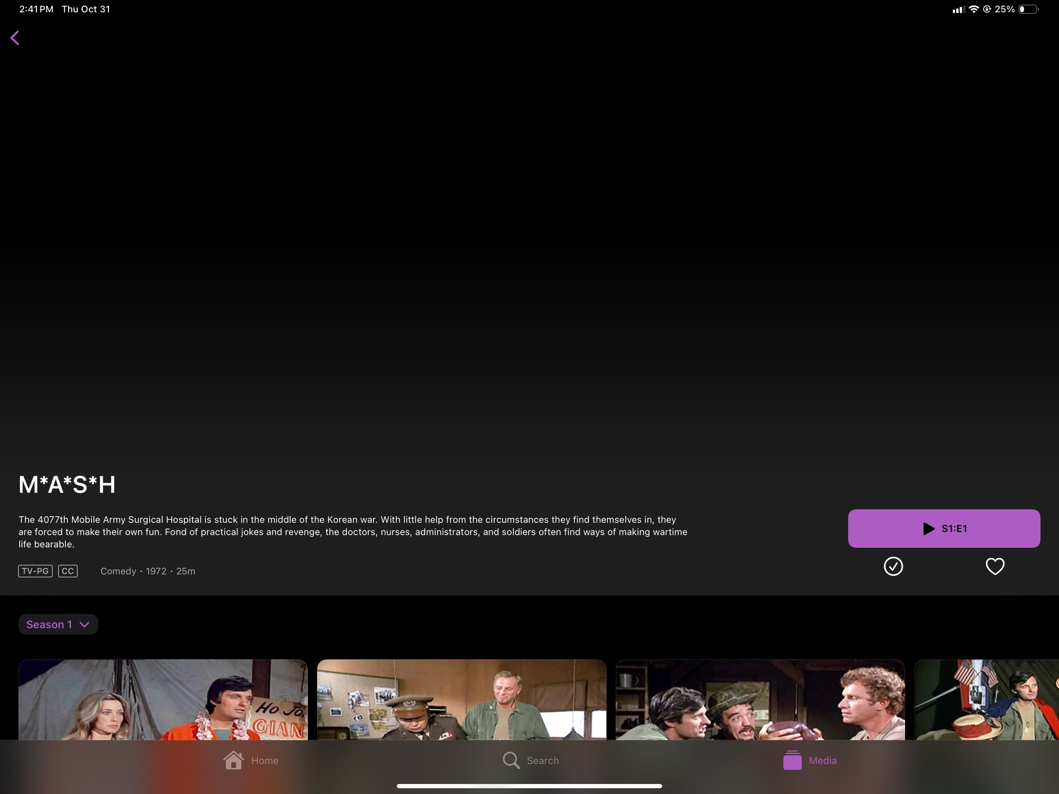Open first episode thumbnail with lei

click(x=163, y=699)
